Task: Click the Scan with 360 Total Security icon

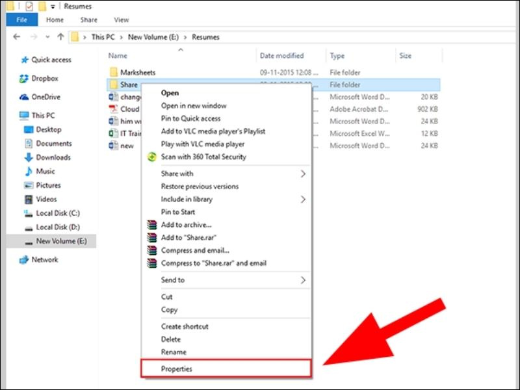Action: 151,157
